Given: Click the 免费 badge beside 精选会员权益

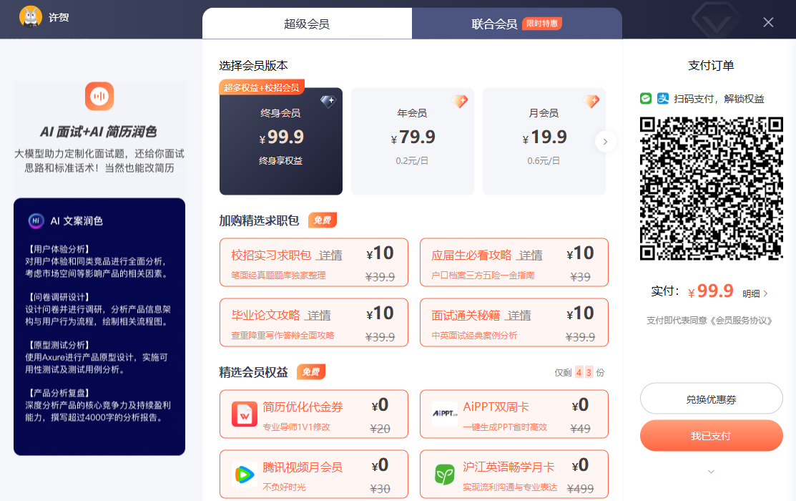Looking at the screenshot, I should tap(310, 372).
